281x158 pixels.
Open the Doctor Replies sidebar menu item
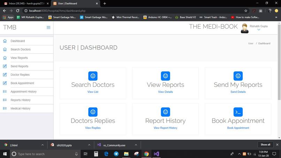[x=27, y=75]
